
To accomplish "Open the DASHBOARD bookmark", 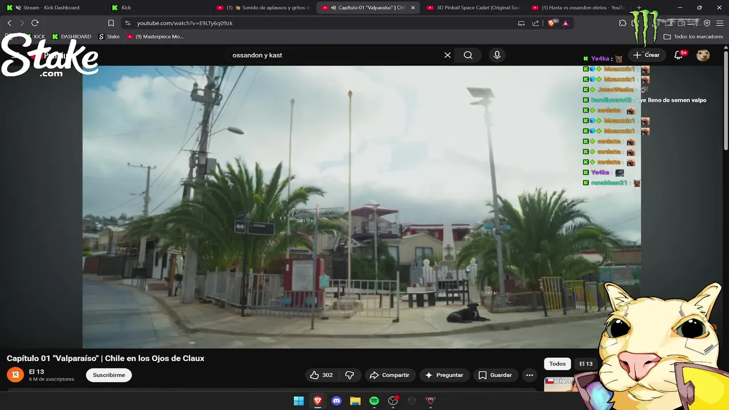I will point(71,36).
